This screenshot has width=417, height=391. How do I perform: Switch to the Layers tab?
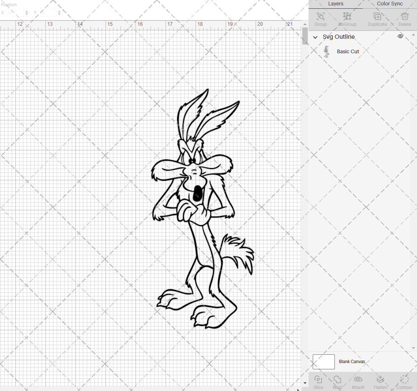[x=335, y=4]
